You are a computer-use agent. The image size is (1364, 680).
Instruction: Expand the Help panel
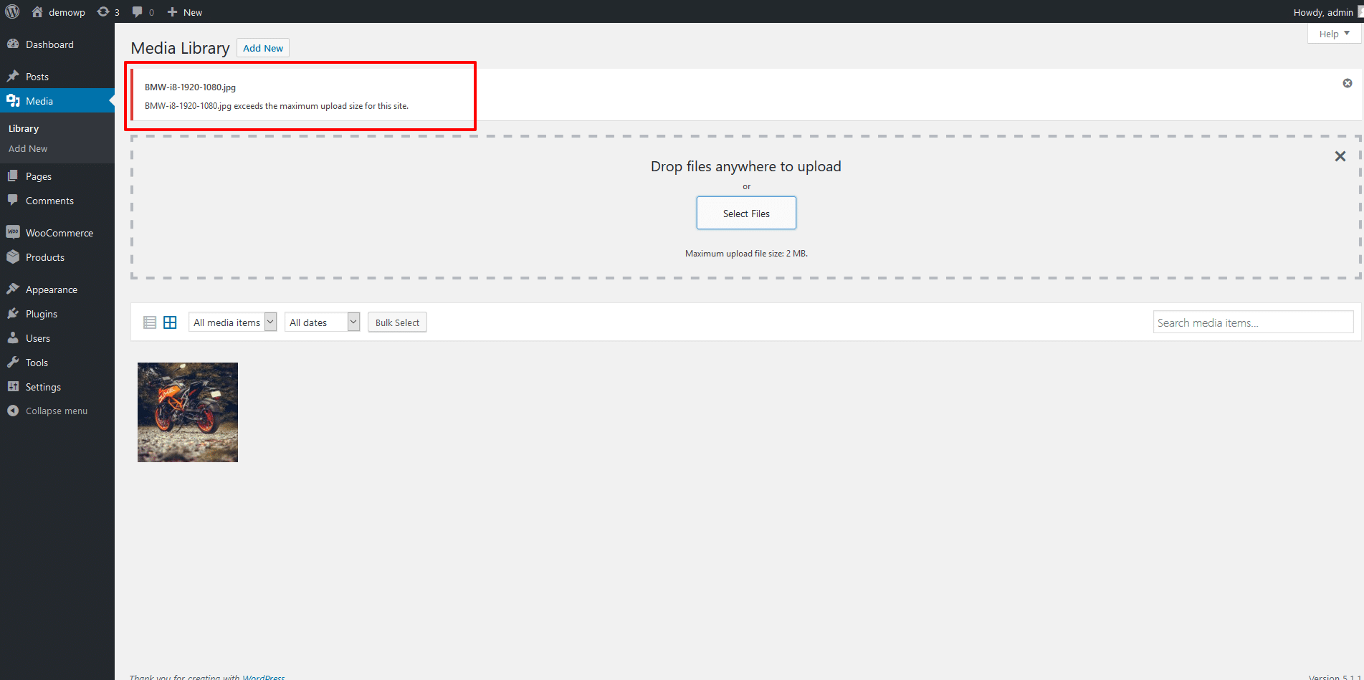point(1335,34)
